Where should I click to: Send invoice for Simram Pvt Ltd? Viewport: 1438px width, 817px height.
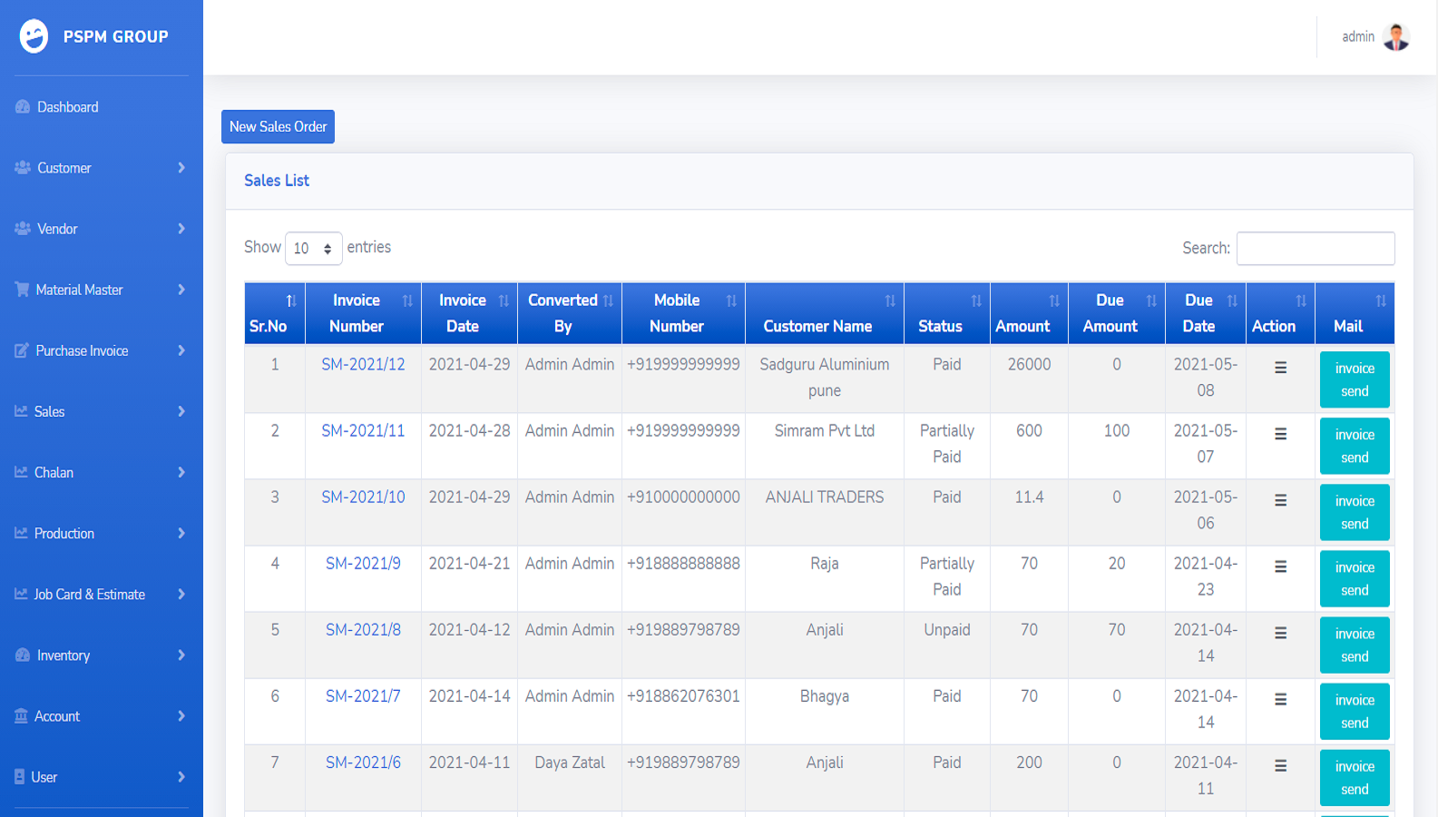(1354, 446)
